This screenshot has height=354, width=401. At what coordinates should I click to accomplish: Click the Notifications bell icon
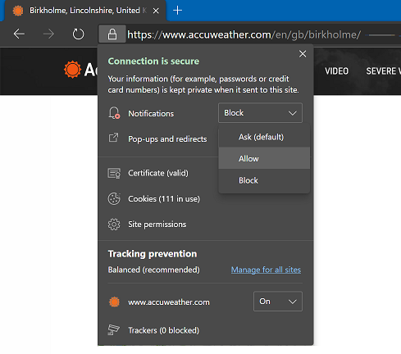[x=114, y=113]
